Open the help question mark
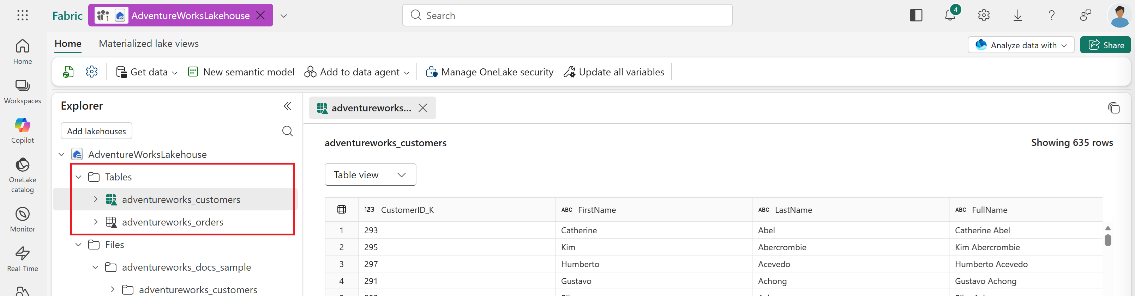This screenshot has height=296, width=1135. click(x=1052, y=16)
